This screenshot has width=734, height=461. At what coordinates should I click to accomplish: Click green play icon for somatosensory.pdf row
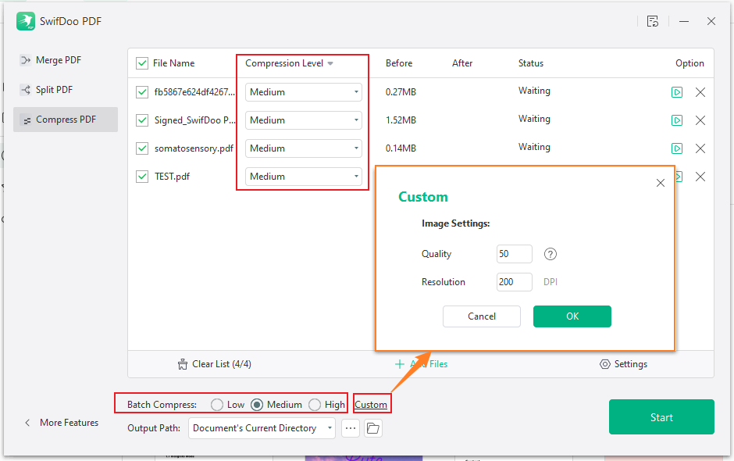[676, 148]
